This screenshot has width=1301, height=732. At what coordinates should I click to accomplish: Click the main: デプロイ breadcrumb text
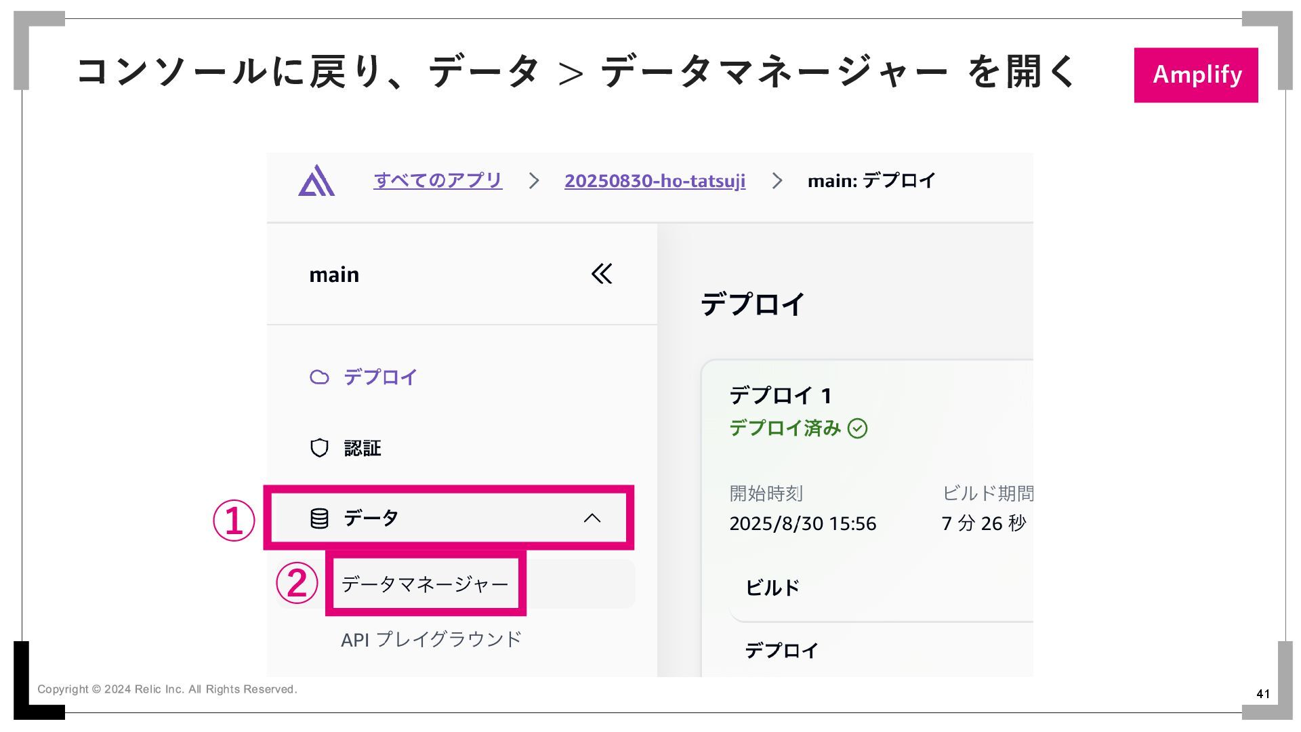click(x=871, y=180)
